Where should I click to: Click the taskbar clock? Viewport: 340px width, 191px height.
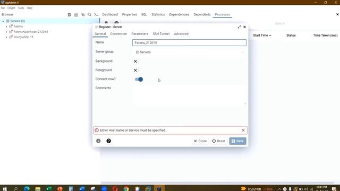tap(321, 188)
